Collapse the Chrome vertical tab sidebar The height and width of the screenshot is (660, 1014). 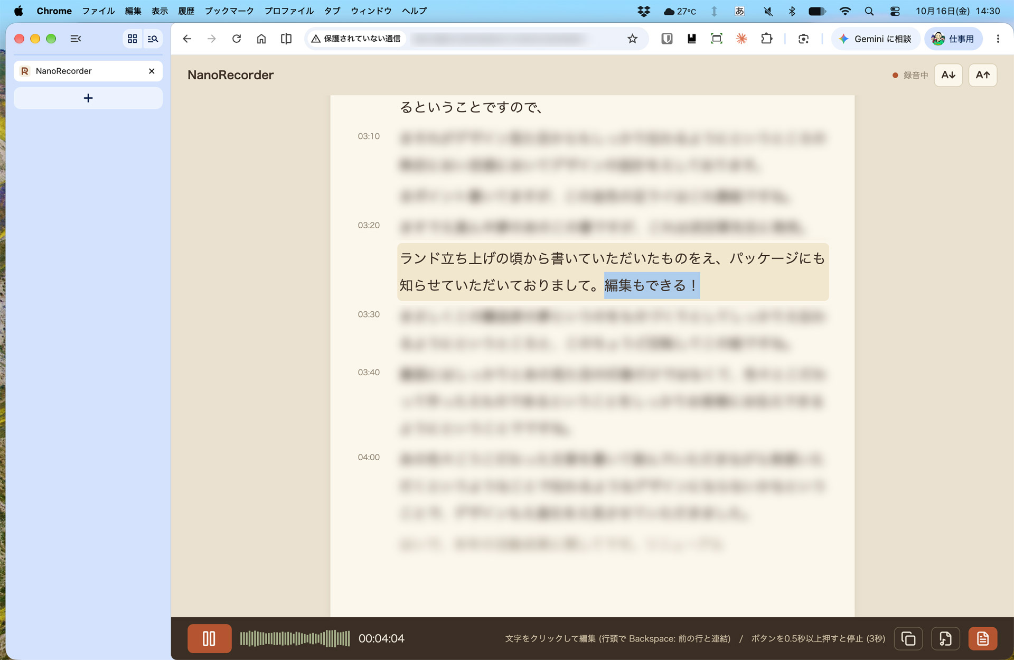[76, 39]
